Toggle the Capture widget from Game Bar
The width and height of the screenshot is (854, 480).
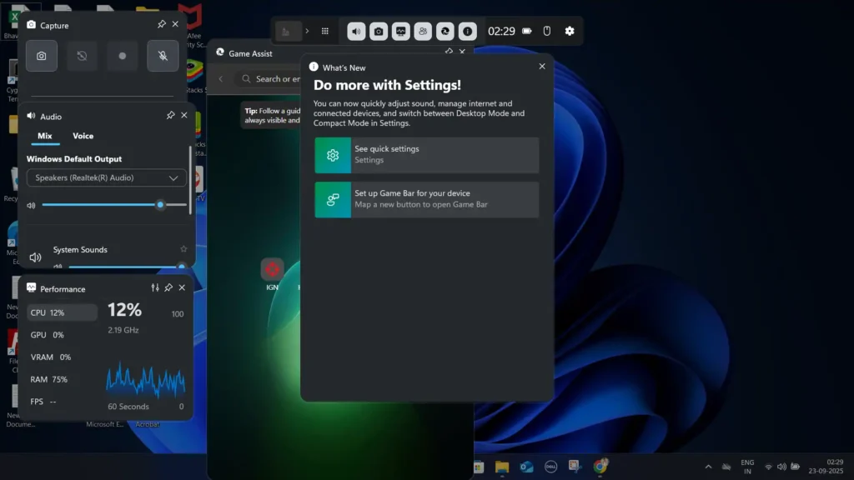(x=379, y=31)
